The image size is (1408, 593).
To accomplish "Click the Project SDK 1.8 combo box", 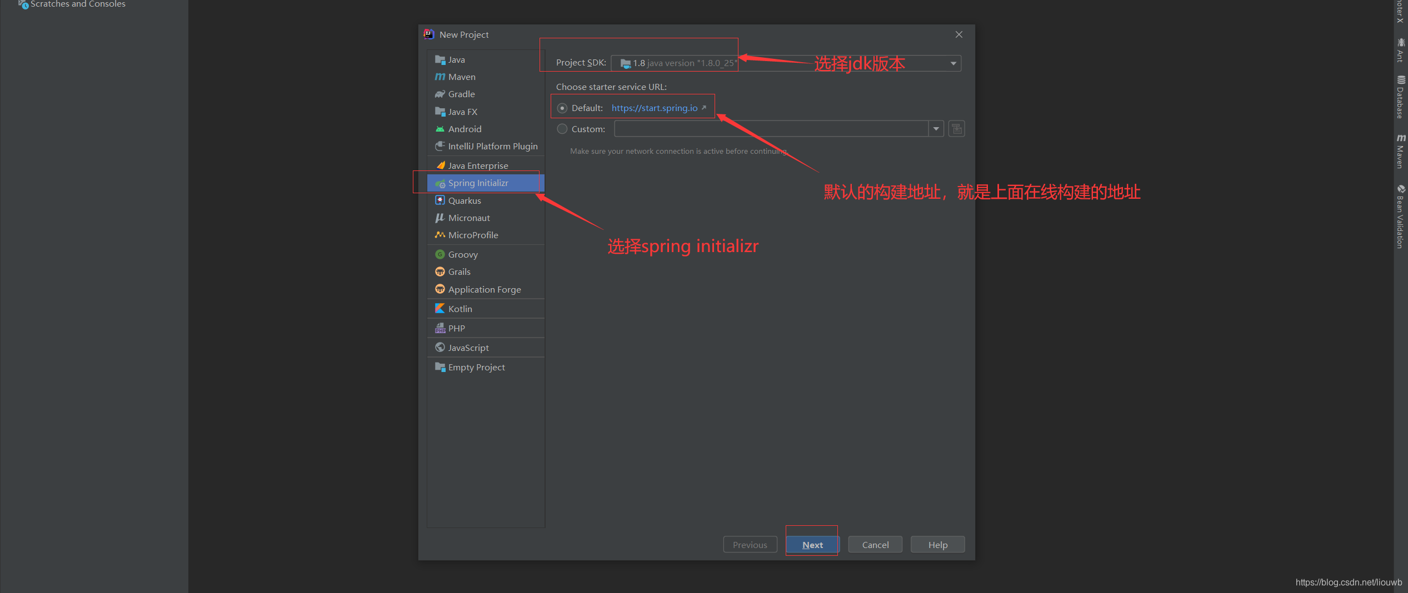I will (786, 63).
